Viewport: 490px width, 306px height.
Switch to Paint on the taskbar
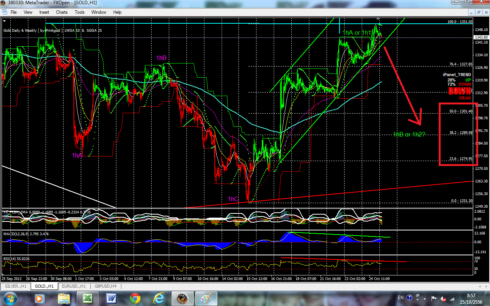pos(206,298)
